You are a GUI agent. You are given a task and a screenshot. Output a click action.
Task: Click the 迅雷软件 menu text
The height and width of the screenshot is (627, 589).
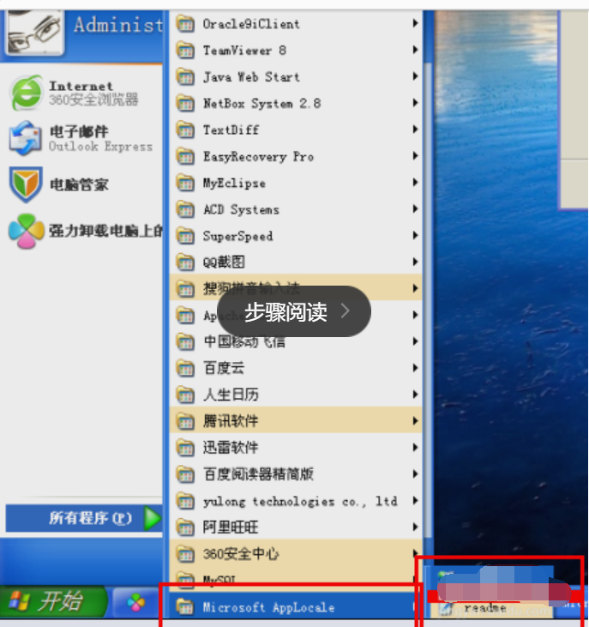click(x=231, y=448)
